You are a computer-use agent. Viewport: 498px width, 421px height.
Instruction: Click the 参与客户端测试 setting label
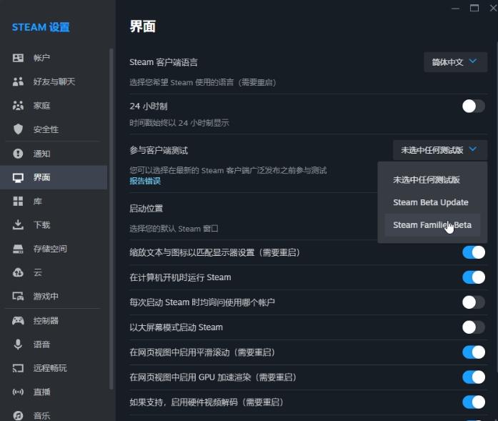coord(159,150)
